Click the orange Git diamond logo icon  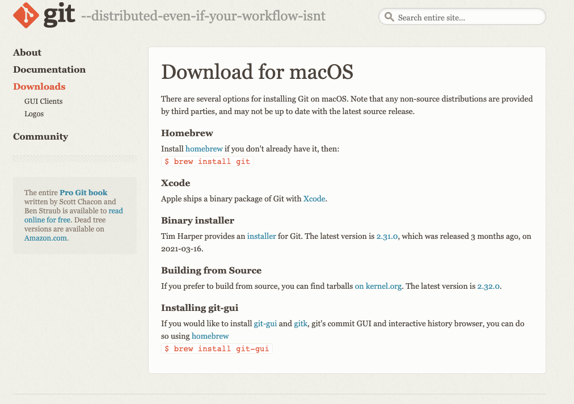coord(26,15)
